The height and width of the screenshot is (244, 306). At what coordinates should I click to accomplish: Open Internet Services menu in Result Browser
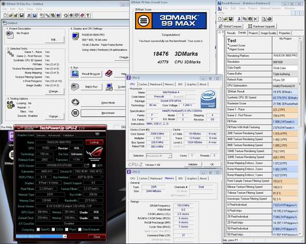[x=270, y=8]
